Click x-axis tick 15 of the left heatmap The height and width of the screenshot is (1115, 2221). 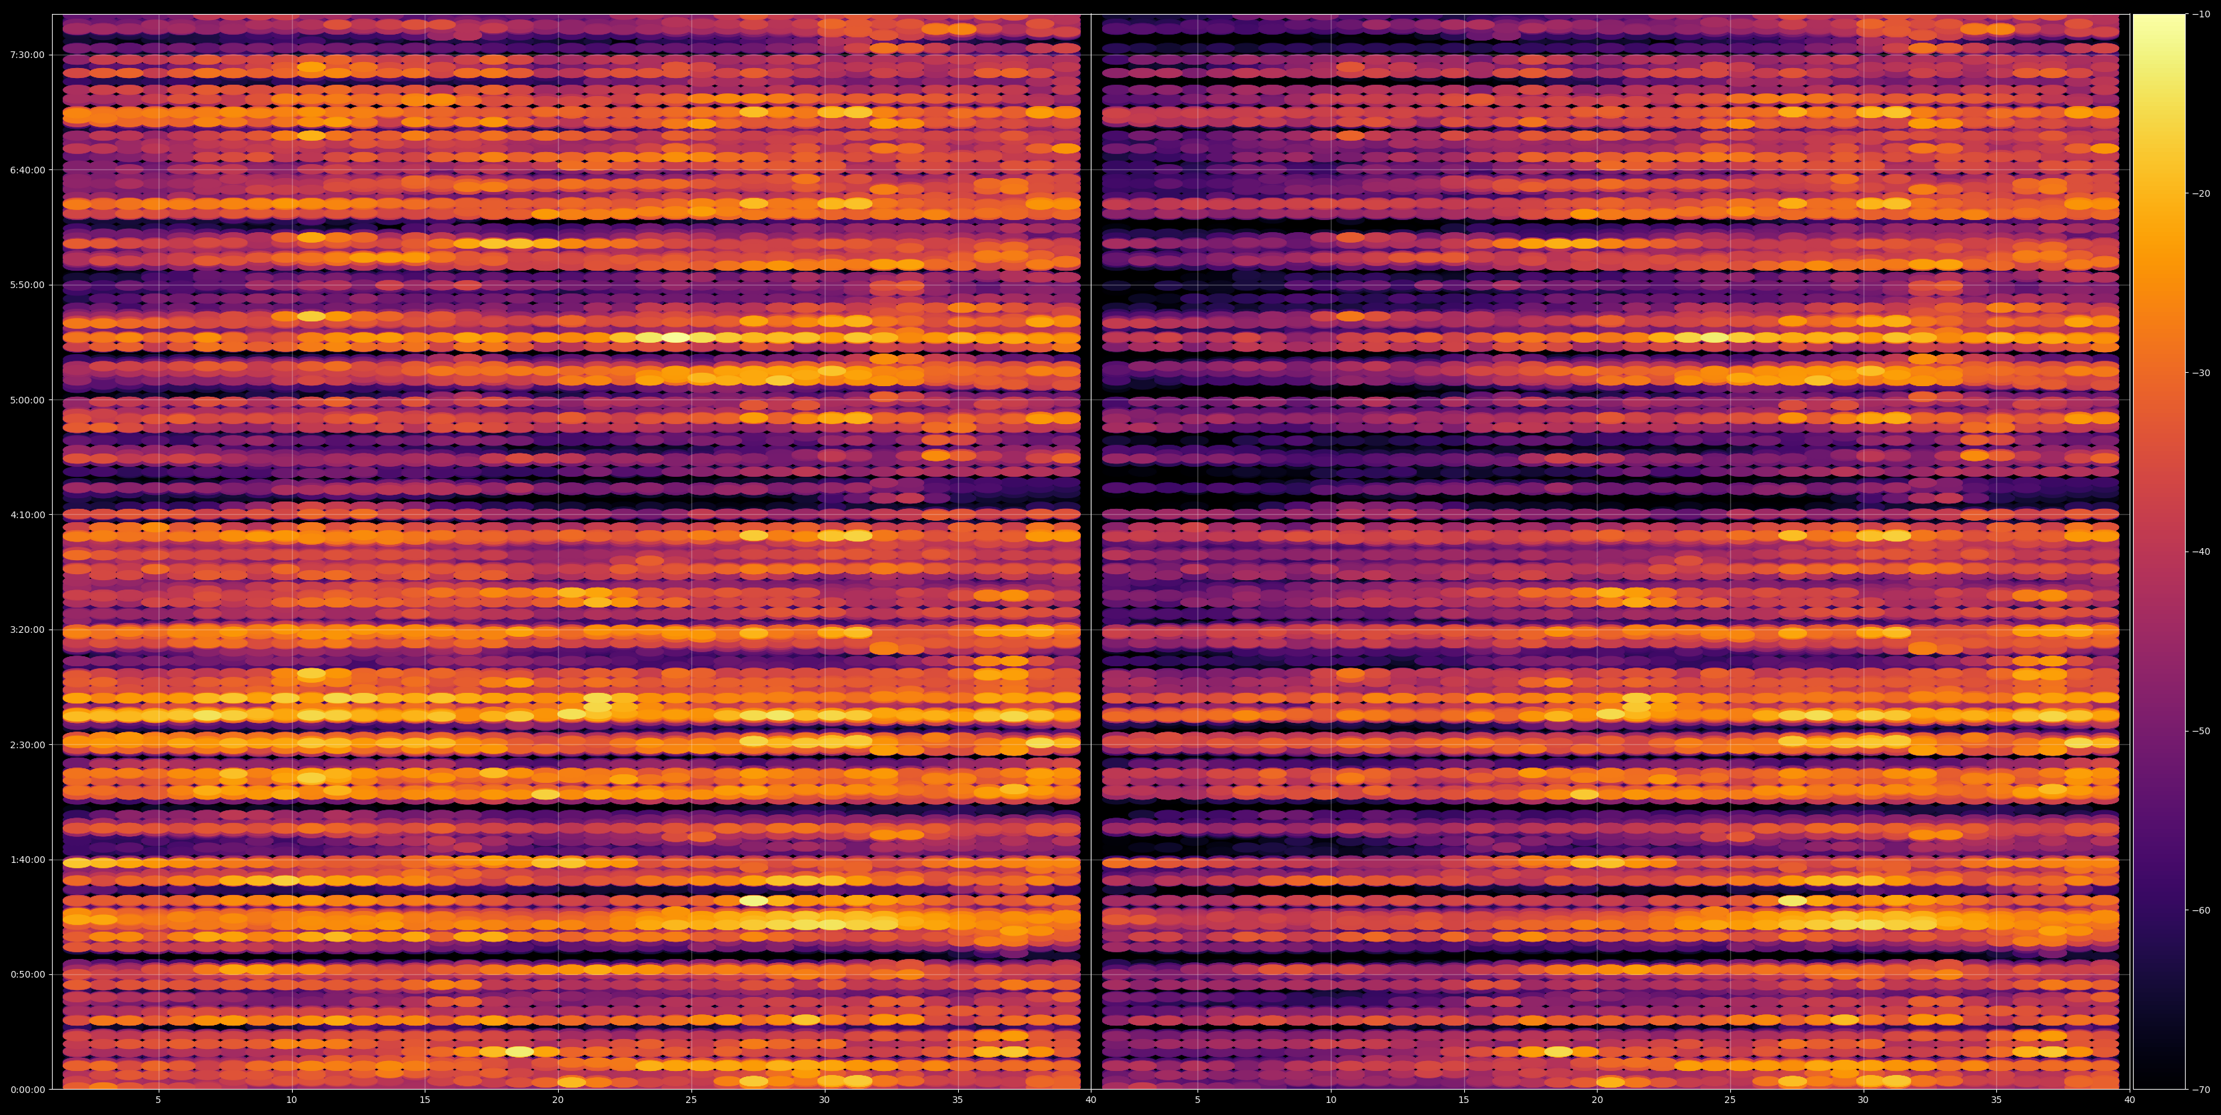pyautogui.click(x=425, y=1100)
